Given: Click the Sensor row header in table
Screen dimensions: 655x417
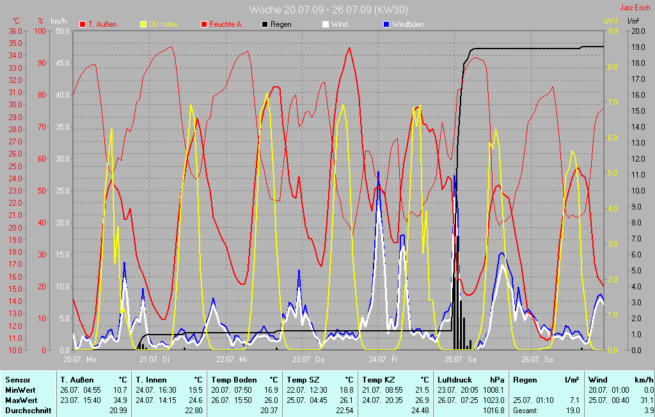Looking at the screenshot, I should [x=18, y=380].
